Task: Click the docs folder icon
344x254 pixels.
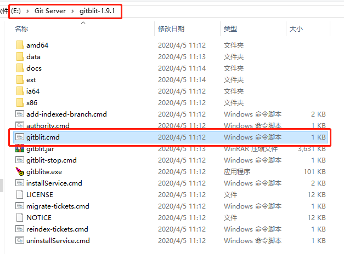Action: (20, 68)
